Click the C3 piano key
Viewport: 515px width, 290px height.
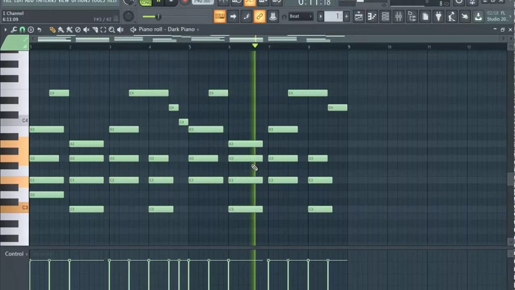coord(14,207)
